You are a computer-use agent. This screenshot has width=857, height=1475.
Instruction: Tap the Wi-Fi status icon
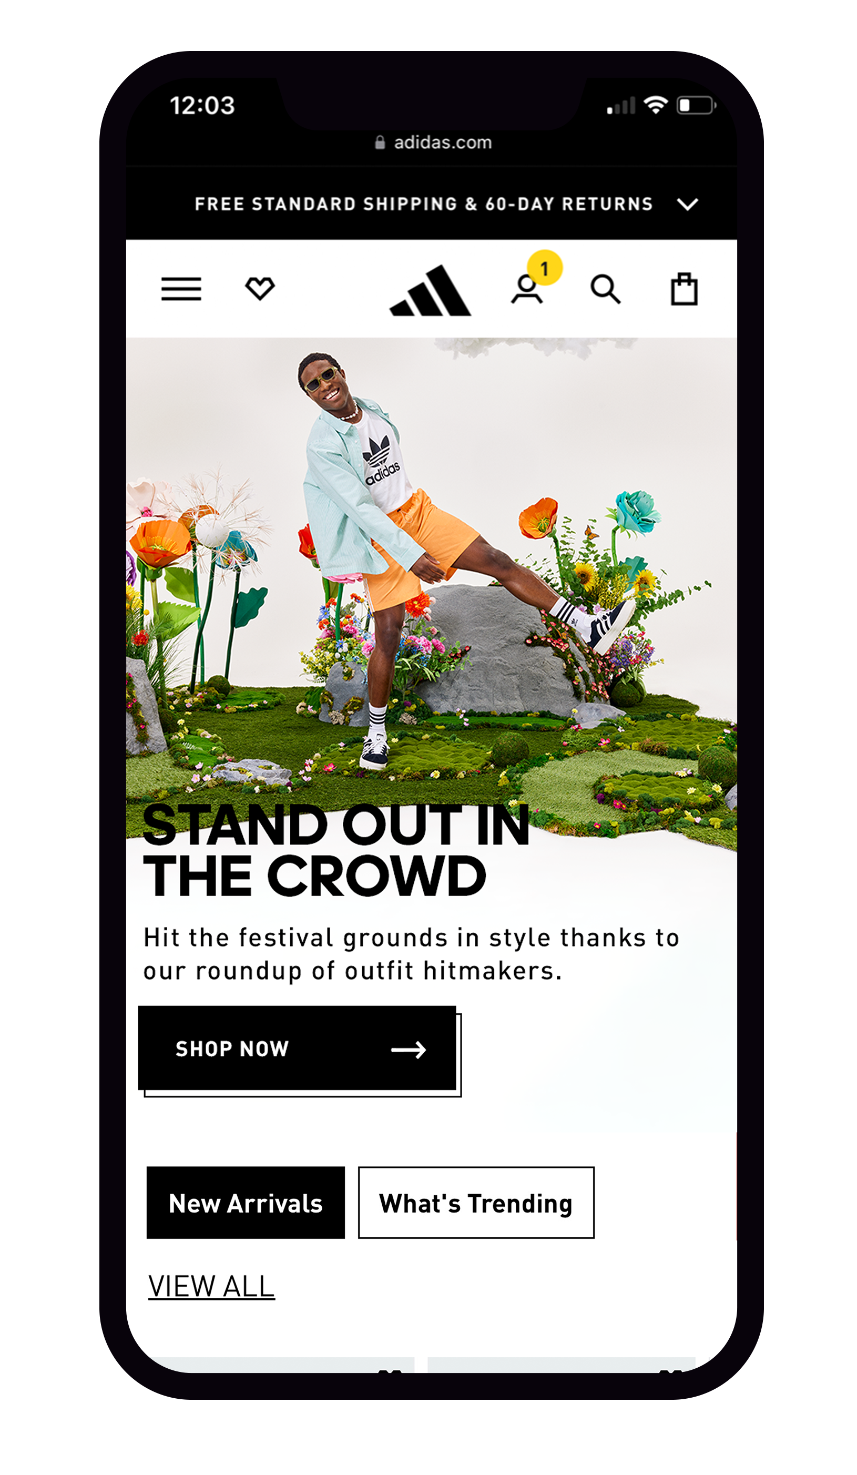coord(656,105)
